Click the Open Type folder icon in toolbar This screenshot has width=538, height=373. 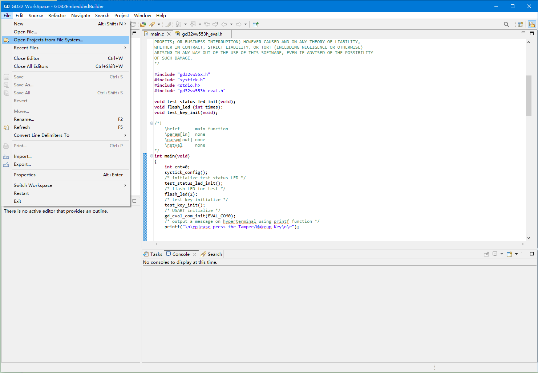[x=143, y=24]
